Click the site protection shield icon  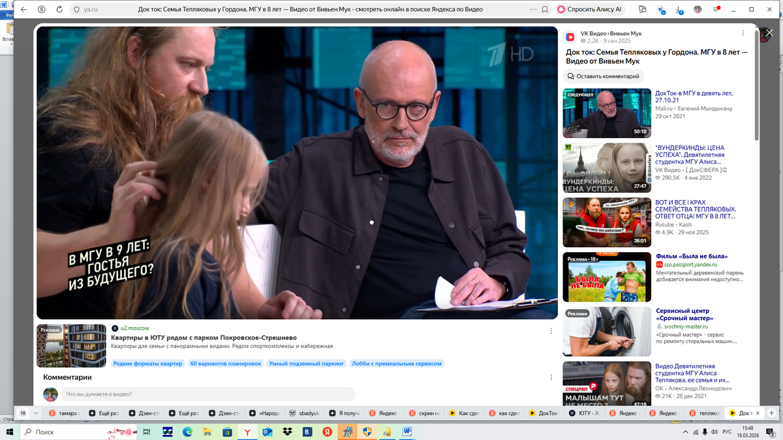tap(76, 10)
